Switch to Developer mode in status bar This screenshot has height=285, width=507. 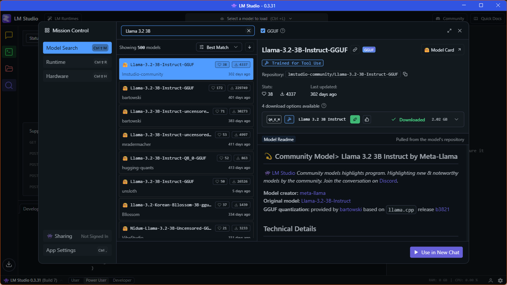[x=122, y=280]
